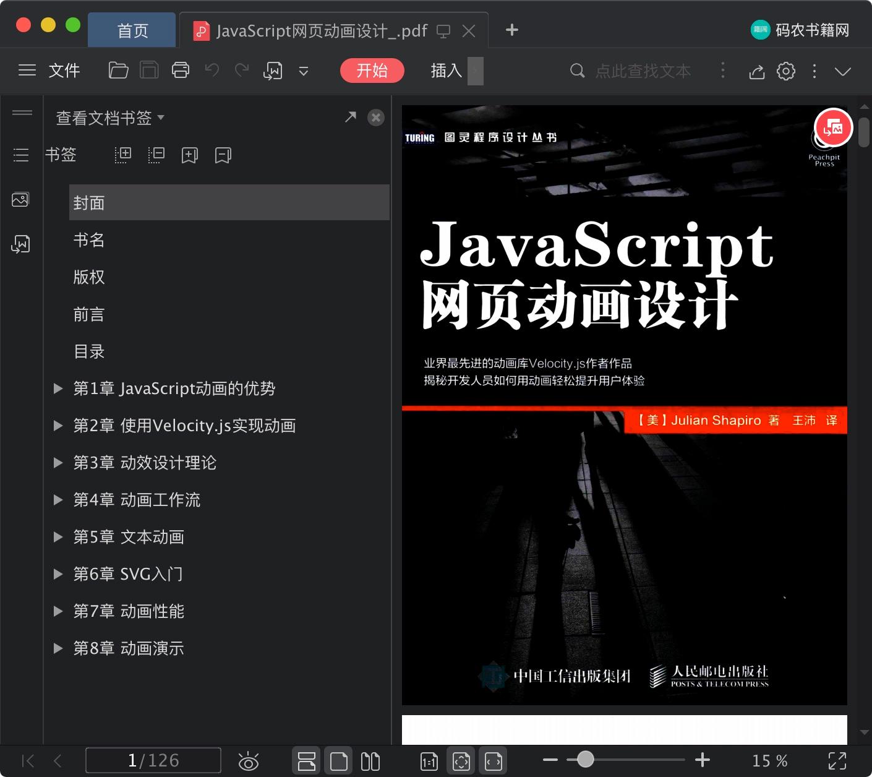872x777 pixels.
Task: Select the 封面 bookmark
Action: (229, 202)
